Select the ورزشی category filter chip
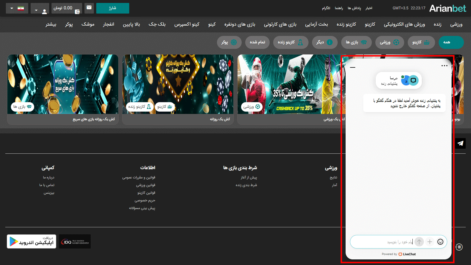 pyautogui.click(x=389, y=42)
